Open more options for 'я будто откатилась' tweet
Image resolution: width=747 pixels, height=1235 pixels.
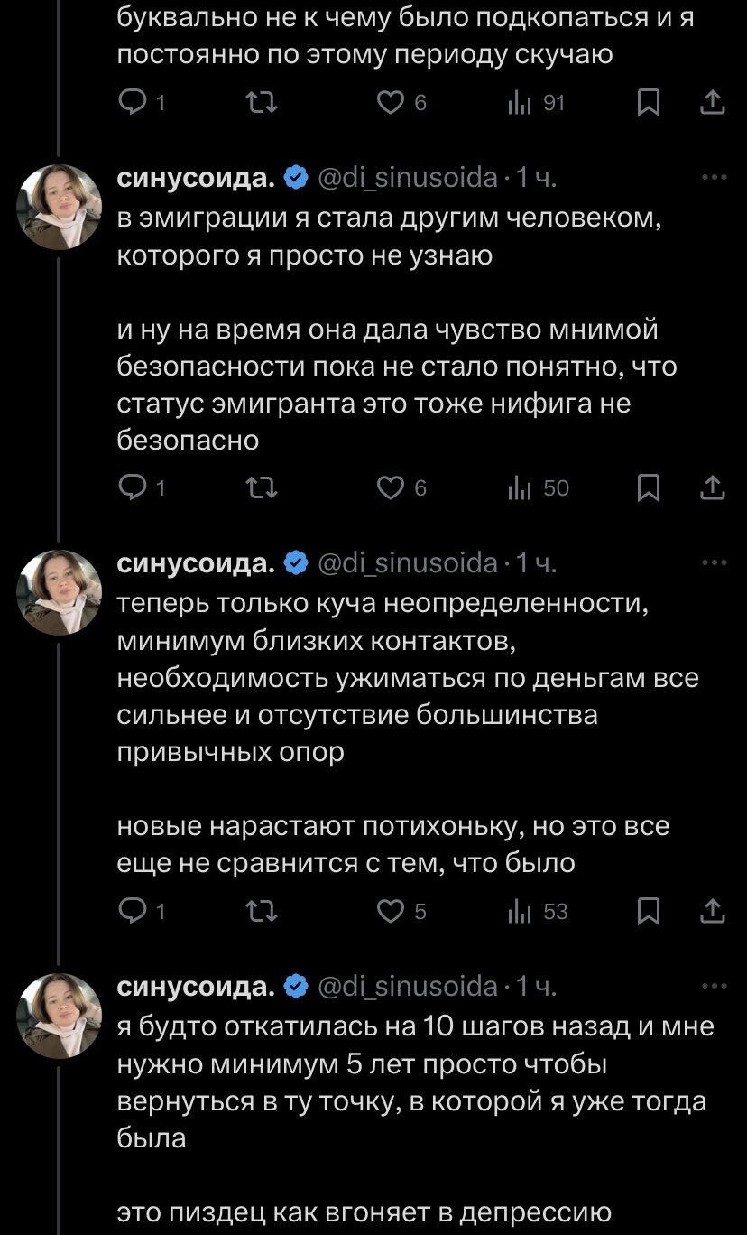(714, 987)
